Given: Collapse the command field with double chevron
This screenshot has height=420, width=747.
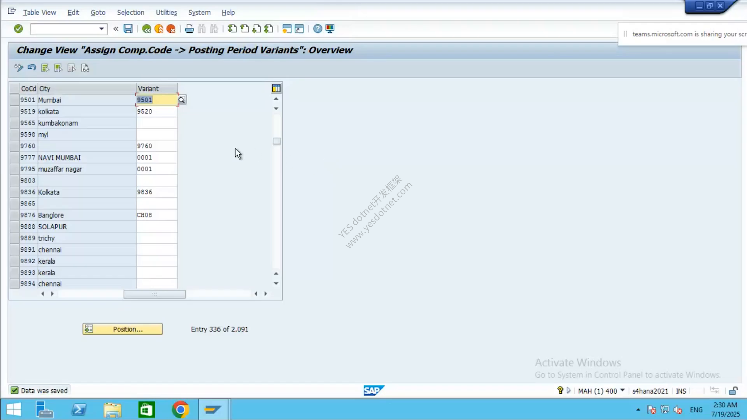Looking at the screenshot, I should 116,29.
